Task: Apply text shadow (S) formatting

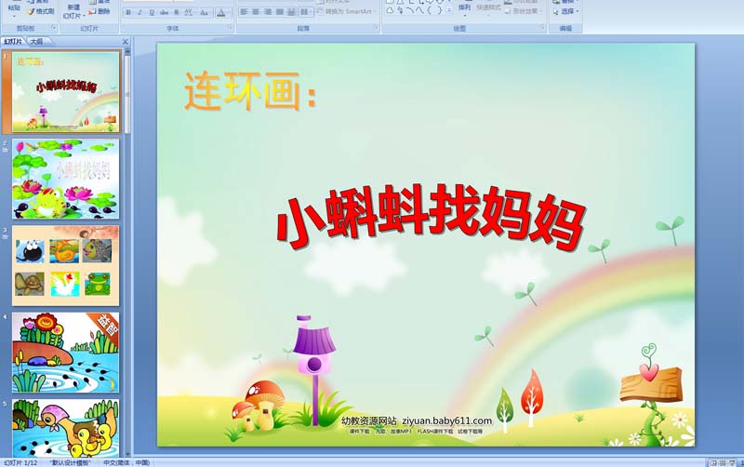Action: pyautogui.click(x=177, y=12)
